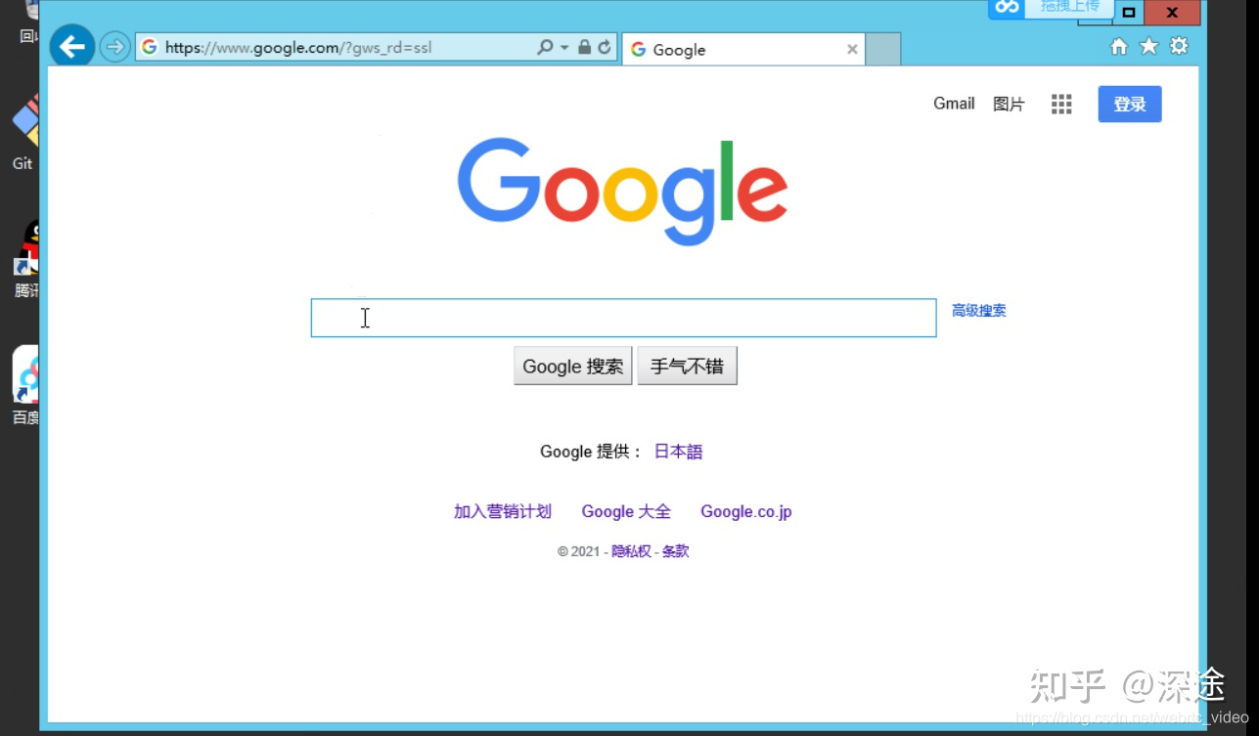This screenshot has width=1259, height=736.
Task: Open the Gmail link
Action: click(954, 104)
